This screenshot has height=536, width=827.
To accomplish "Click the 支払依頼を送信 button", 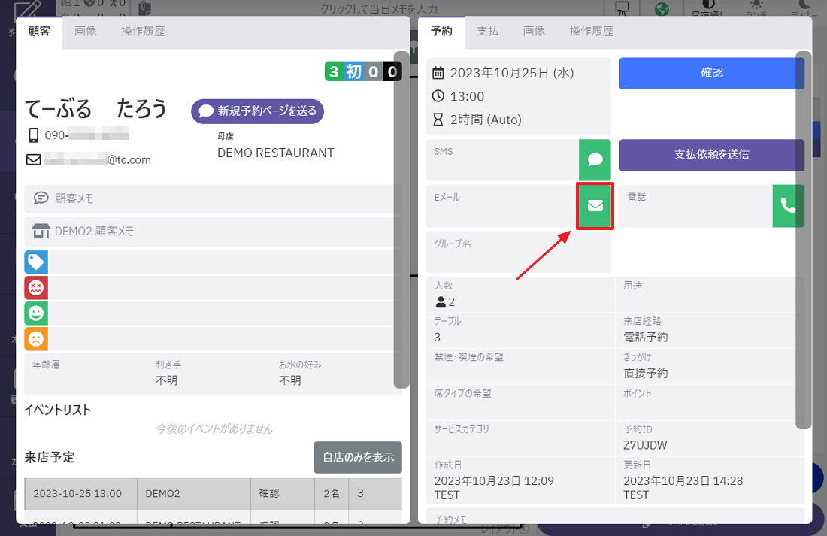I will 711,155.
